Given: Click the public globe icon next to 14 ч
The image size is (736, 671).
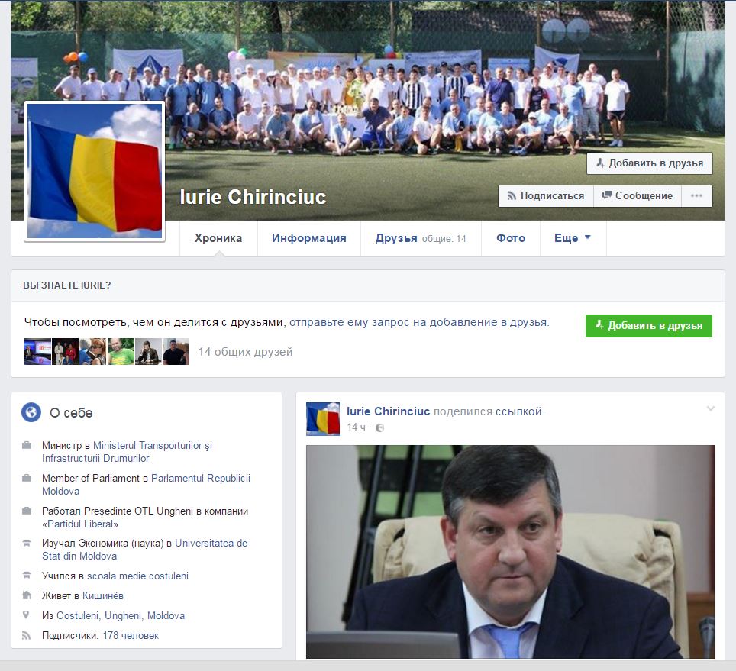Looking at the screenshot, I should 380,427.
